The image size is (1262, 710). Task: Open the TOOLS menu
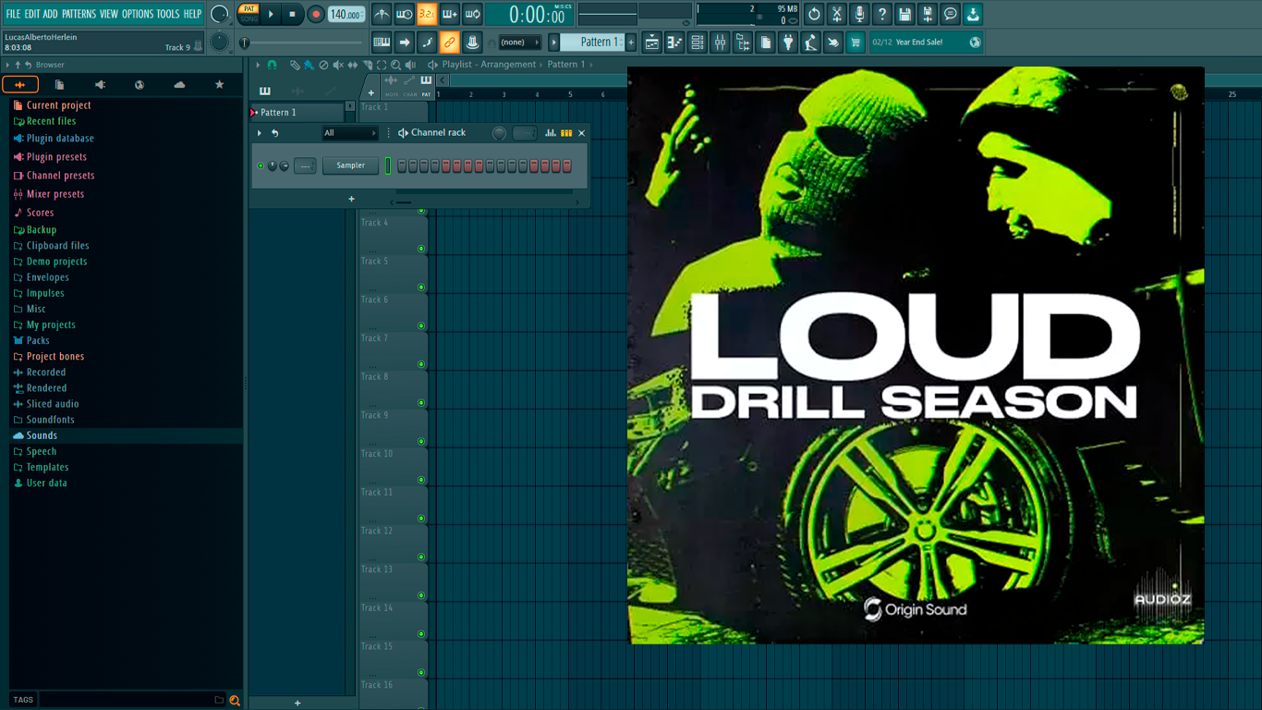click(x=168, y=14)
